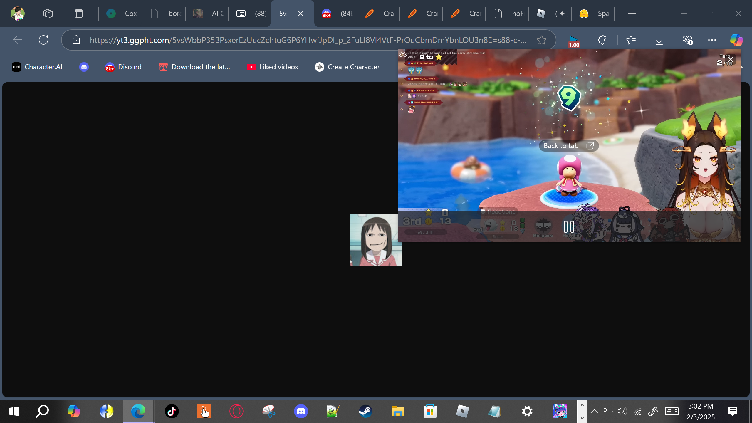The image size is (752, 423).
Task: Open the Discord 8k+ bookmark
Action: (124, 67)
